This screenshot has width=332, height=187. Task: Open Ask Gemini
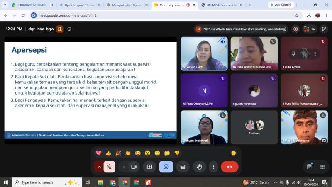click(281, 5)
